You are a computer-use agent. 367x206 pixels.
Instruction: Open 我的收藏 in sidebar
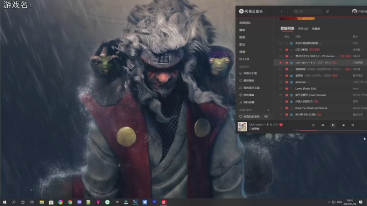point(247,102)
